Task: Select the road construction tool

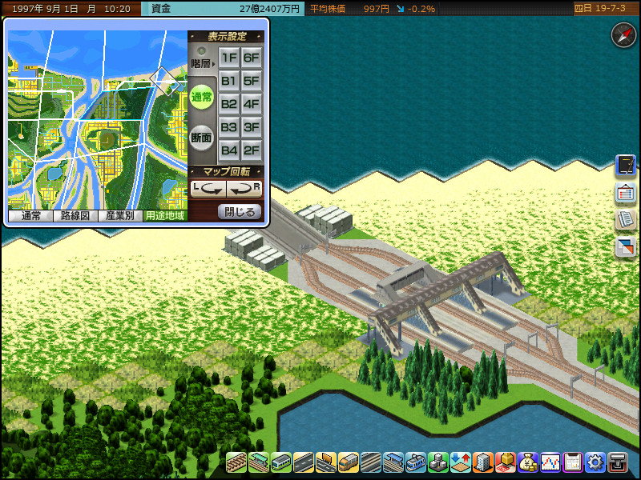Action: [x=304, y=462]
